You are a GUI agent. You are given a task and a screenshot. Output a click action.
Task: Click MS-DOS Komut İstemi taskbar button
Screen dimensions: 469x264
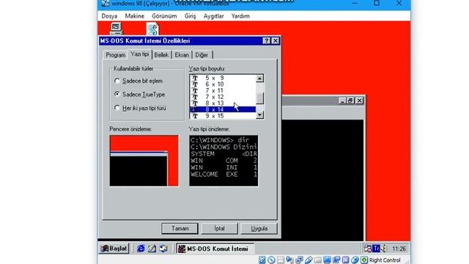(x=215, y=249)
